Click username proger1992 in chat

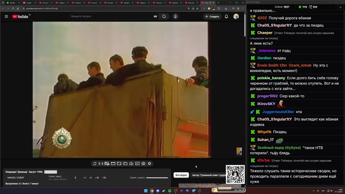[x=267, y=96]
